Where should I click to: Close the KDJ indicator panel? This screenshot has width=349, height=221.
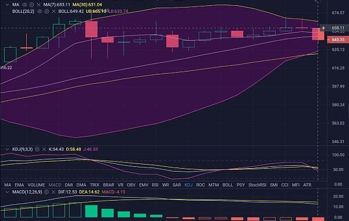pos(44,149)
